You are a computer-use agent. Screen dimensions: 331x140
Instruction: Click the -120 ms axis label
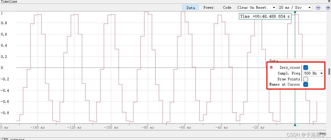(x=74, y=127)
